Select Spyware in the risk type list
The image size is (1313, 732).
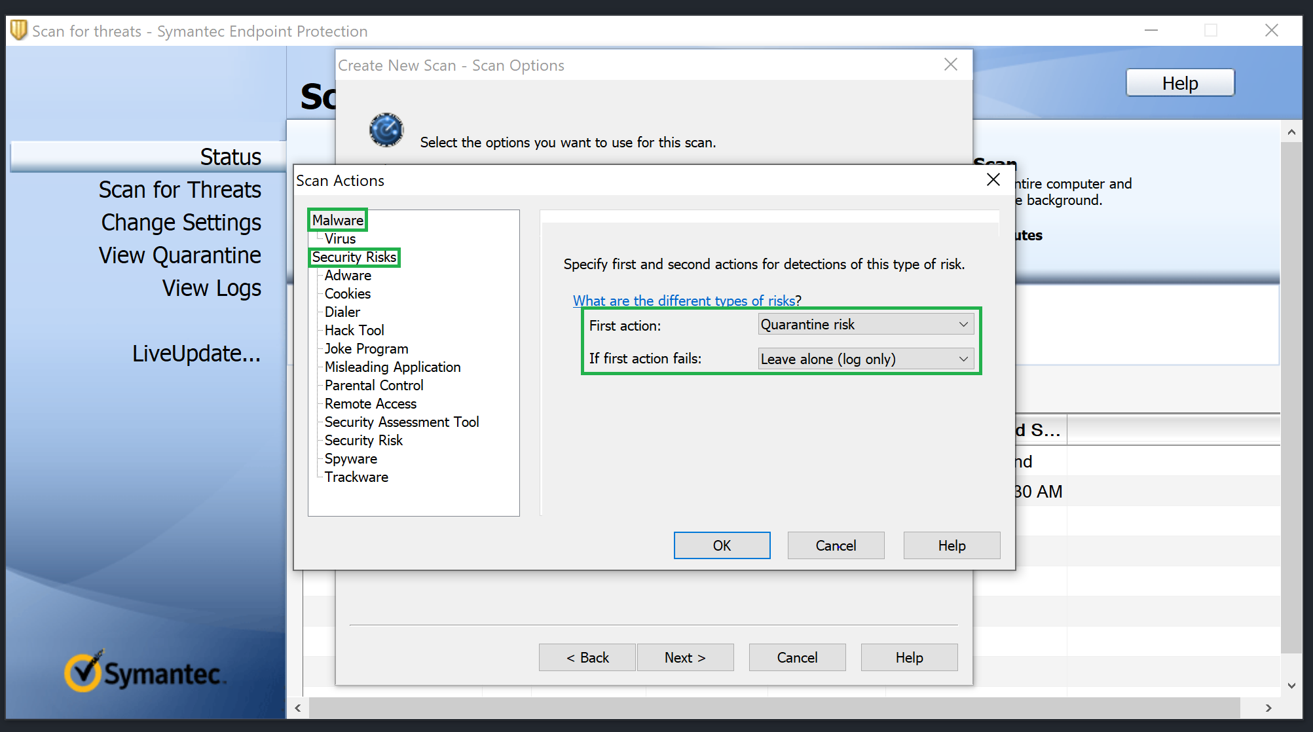click(350, 458)
